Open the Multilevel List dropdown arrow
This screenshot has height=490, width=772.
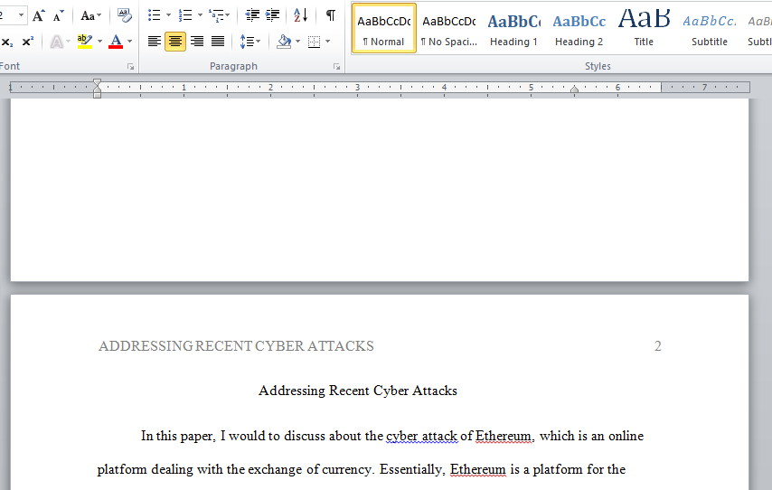(228, 15)
